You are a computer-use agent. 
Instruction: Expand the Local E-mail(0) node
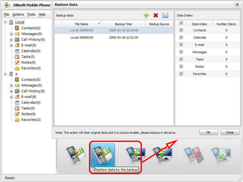(11, 46)
